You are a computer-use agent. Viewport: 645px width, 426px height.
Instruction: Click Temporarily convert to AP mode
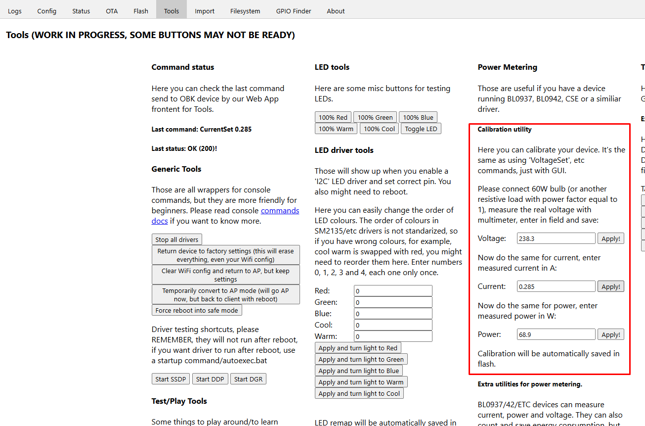226,294
